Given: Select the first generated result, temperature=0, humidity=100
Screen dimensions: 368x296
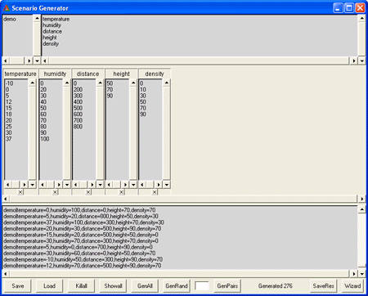Looking at the screenshot, I should pos(79,210).
